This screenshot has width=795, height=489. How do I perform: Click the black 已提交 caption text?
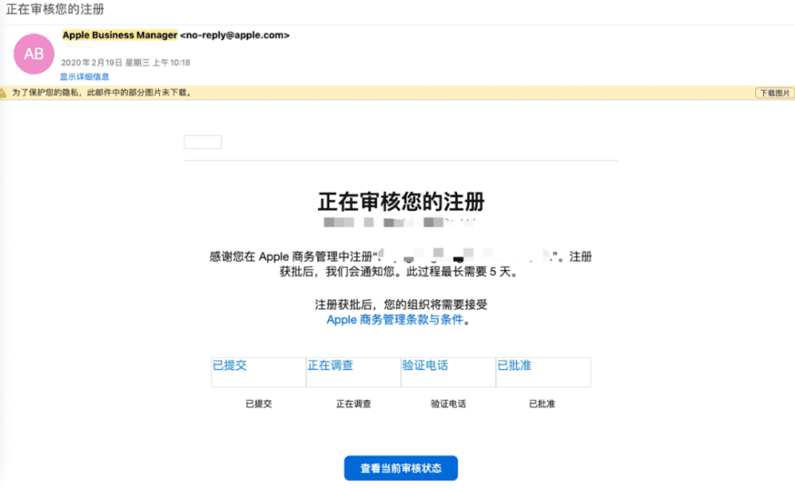(x=258, y=404)
